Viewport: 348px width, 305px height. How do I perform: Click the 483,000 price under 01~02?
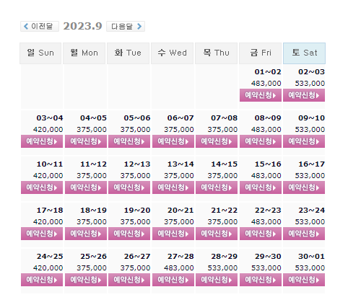[x=266, y=84]
